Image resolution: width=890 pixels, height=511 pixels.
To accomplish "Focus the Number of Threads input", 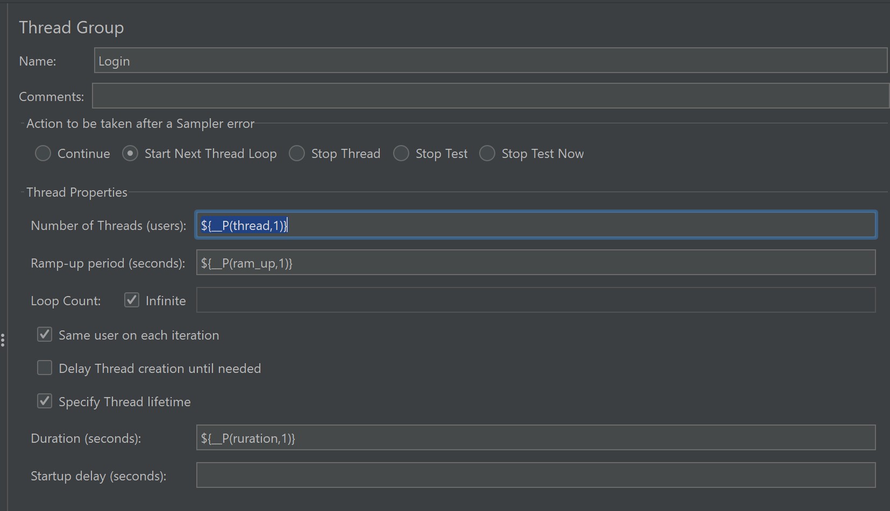I will coord(535,225).
